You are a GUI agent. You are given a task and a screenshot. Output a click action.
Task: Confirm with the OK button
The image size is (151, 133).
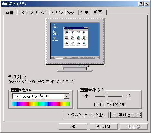[73, 127]
